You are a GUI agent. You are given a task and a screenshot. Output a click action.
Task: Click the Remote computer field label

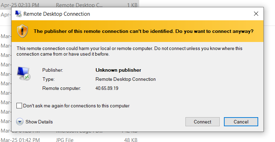click(x=62, y=88)
